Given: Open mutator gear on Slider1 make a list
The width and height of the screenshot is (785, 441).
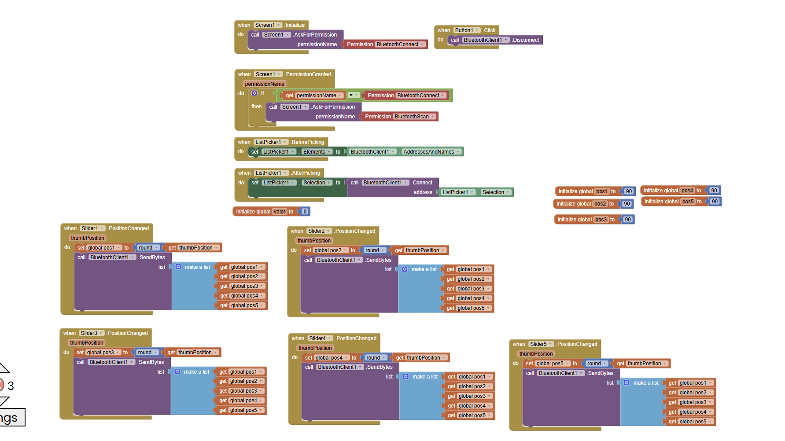Looking at the screenshot, I should [x=178, y=267].
